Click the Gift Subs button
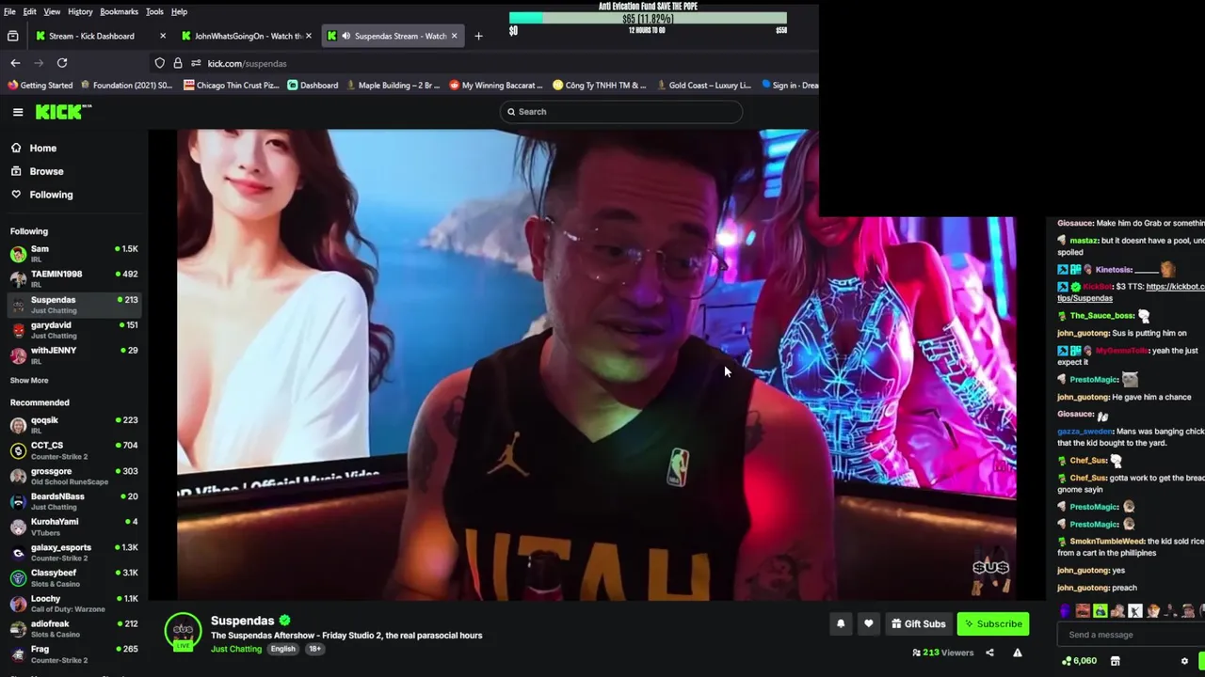The height and width of the screenshot is (677, 1205). tap(918, 623)
